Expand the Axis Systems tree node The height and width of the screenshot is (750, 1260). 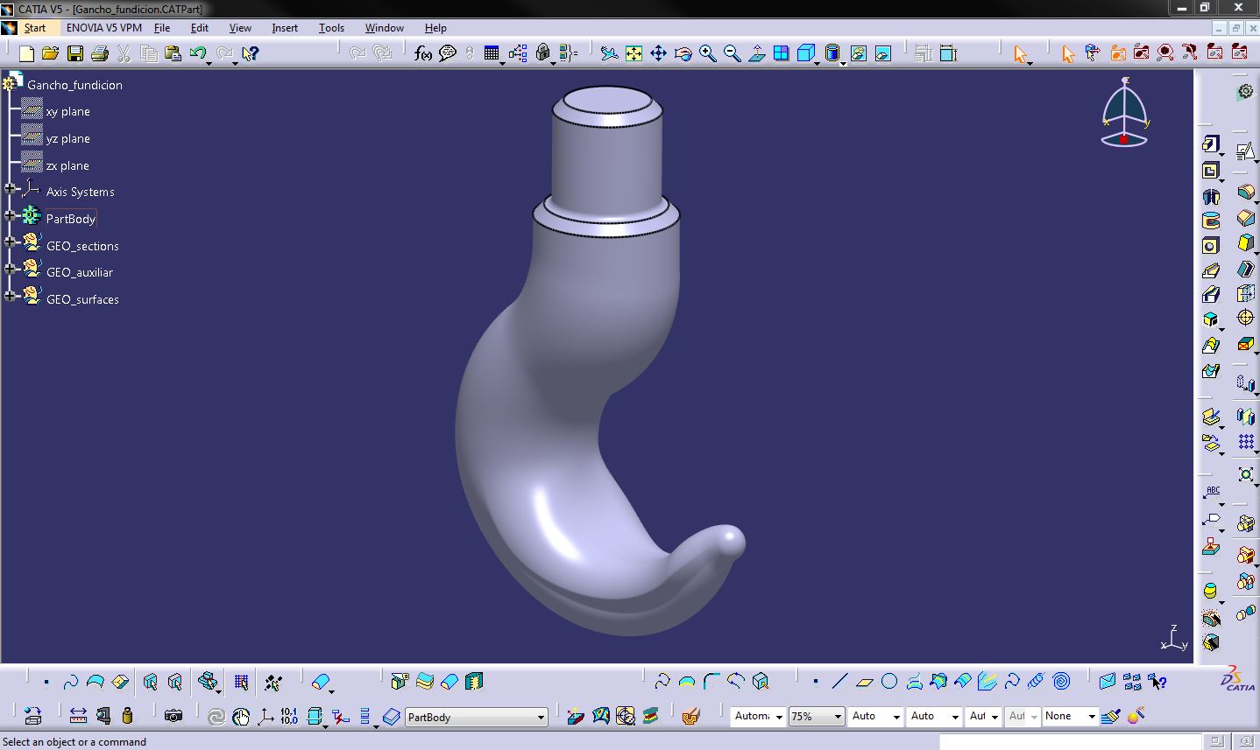pyautogui.click(x=10, y=189)
